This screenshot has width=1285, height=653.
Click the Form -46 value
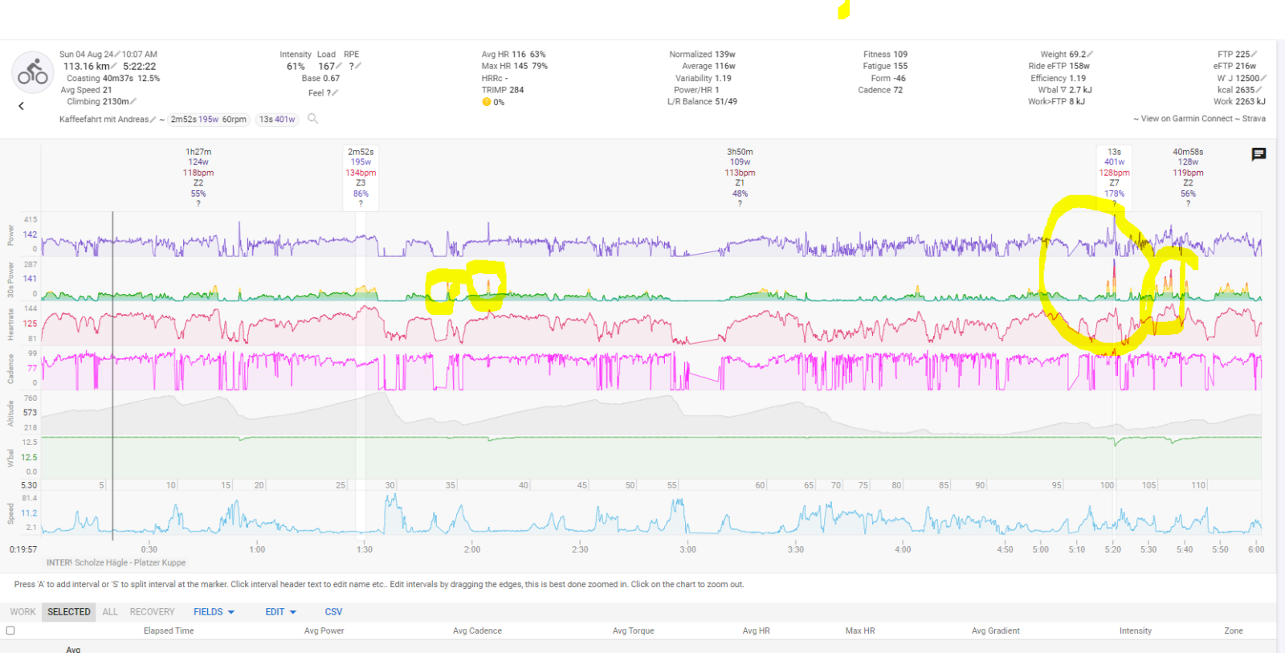point(888,79)
